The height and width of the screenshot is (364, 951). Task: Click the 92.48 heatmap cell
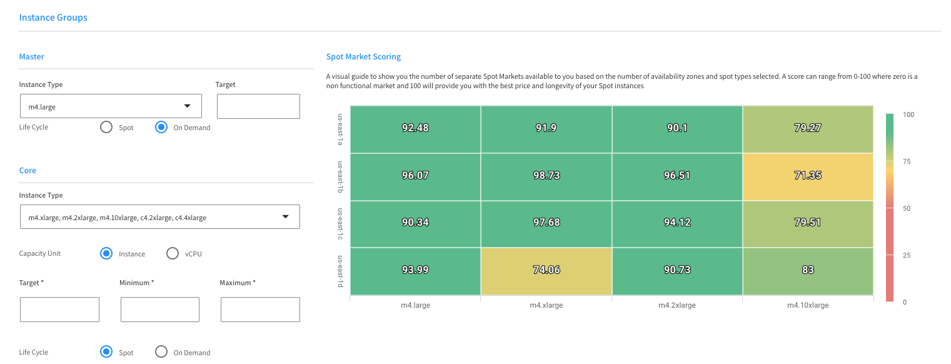tap(415, 129)
